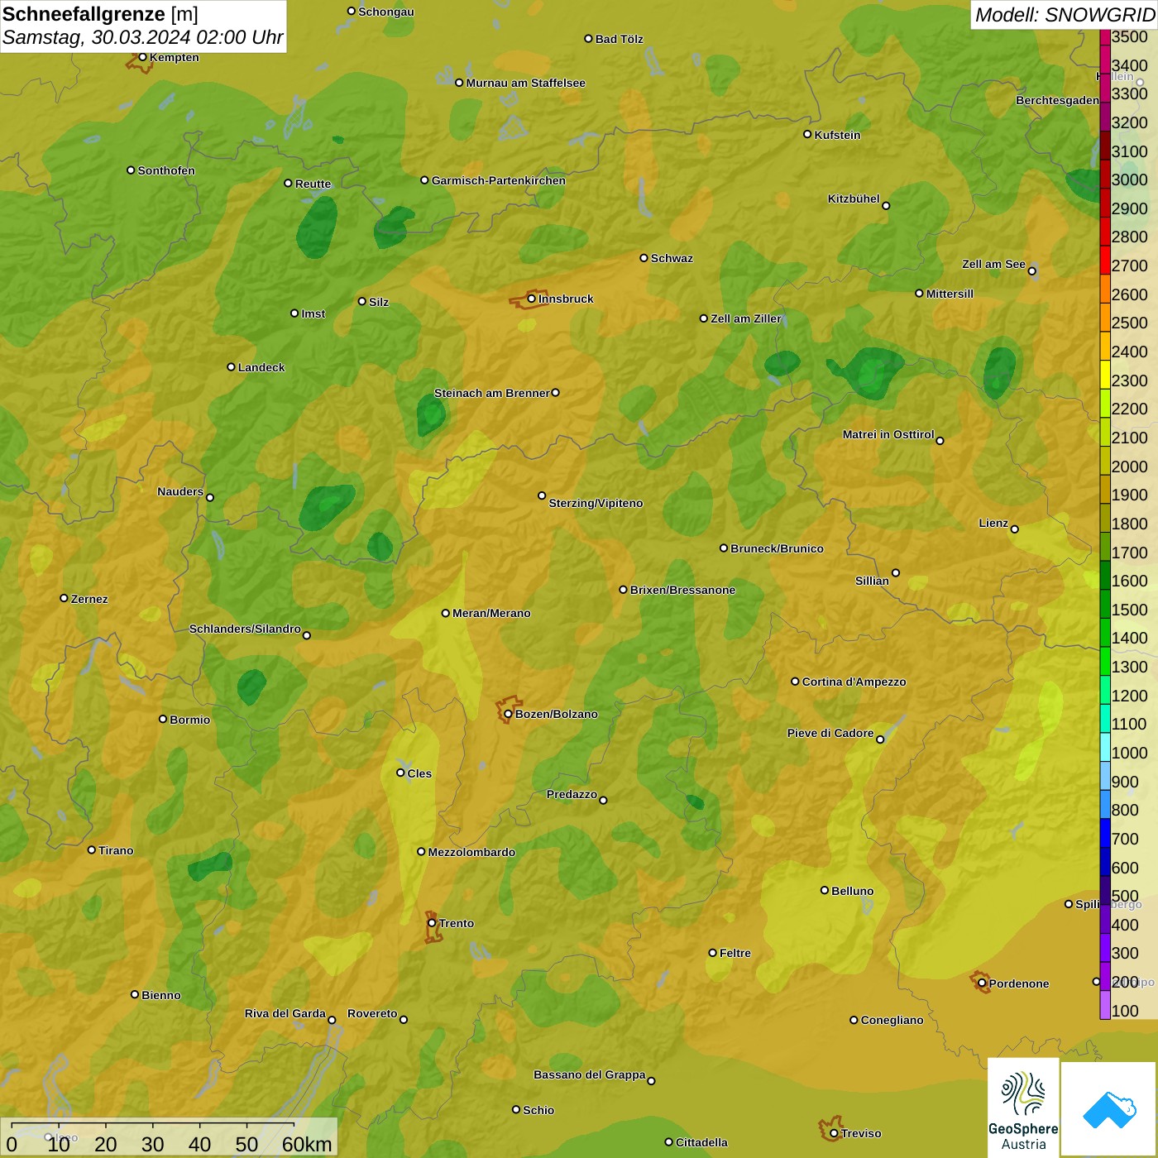Click the Lienz label
Image resolution: width=1158 pixels, height=1158 pixels.
point(993,523)
